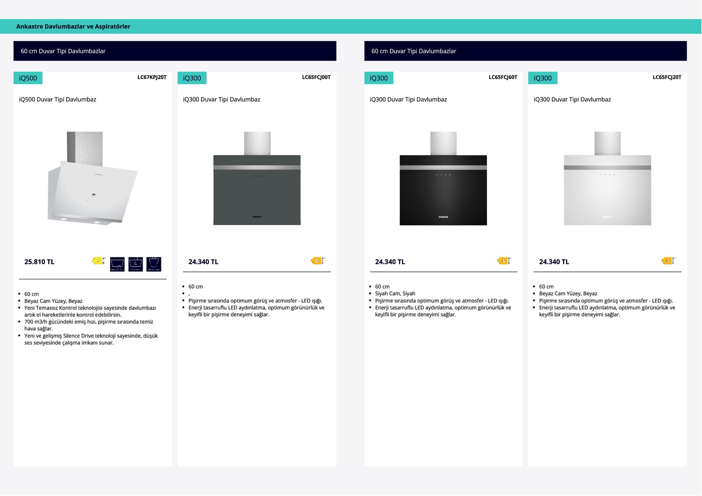Select the '60 cm' bullet on the LC65FCJ20T card
Viewport: 702px width, 496px height.
[x=546, y=286]
